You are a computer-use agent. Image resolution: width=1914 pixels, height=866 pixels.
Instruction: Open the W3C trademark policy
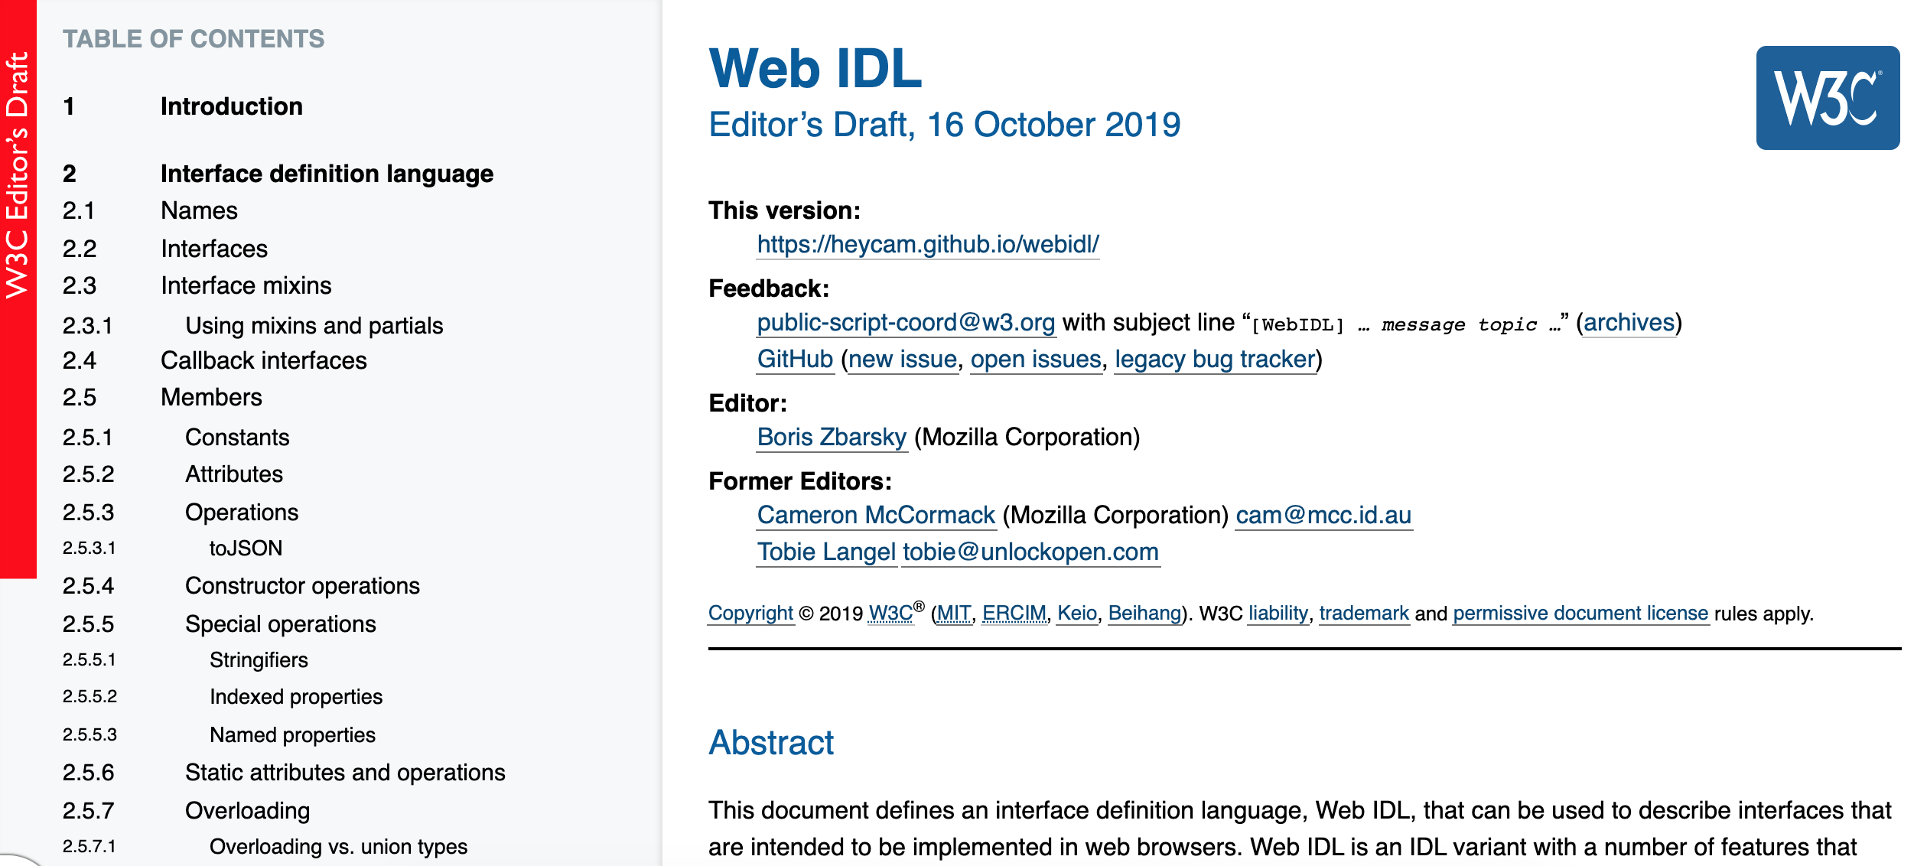pyautogui.click(x=1365, y=613)
